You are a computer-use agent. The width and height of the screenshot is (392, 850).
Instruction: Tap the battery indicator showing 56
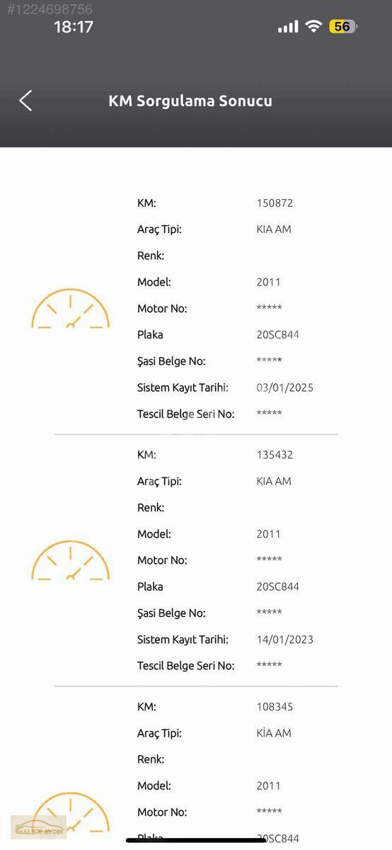coord(343,27)
